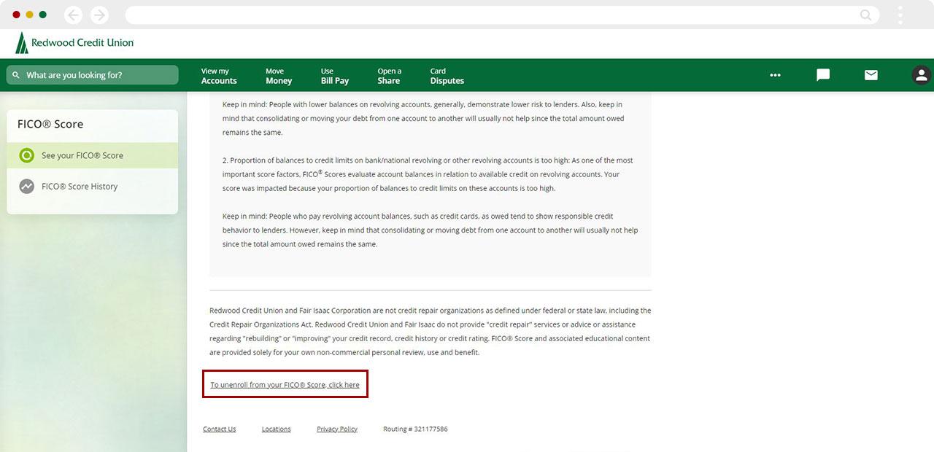The image size is (934, 452).
Task: Click the green FICO Score ring icon
Action: 27,155
